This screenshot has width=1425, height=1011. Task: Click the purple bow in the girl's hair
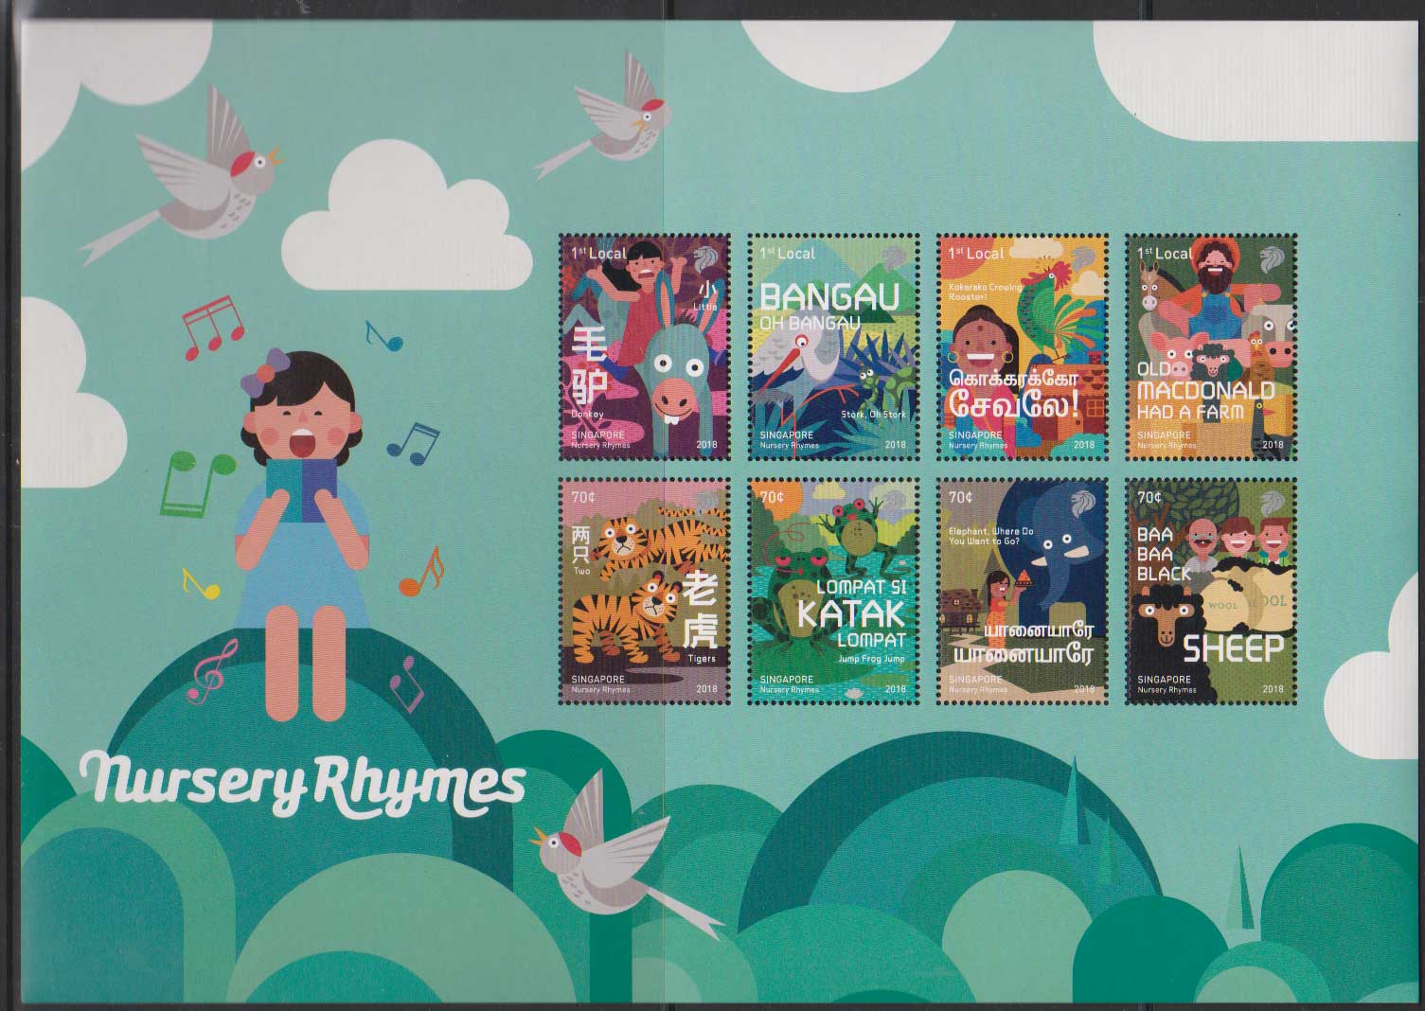[x=263, y=370]
